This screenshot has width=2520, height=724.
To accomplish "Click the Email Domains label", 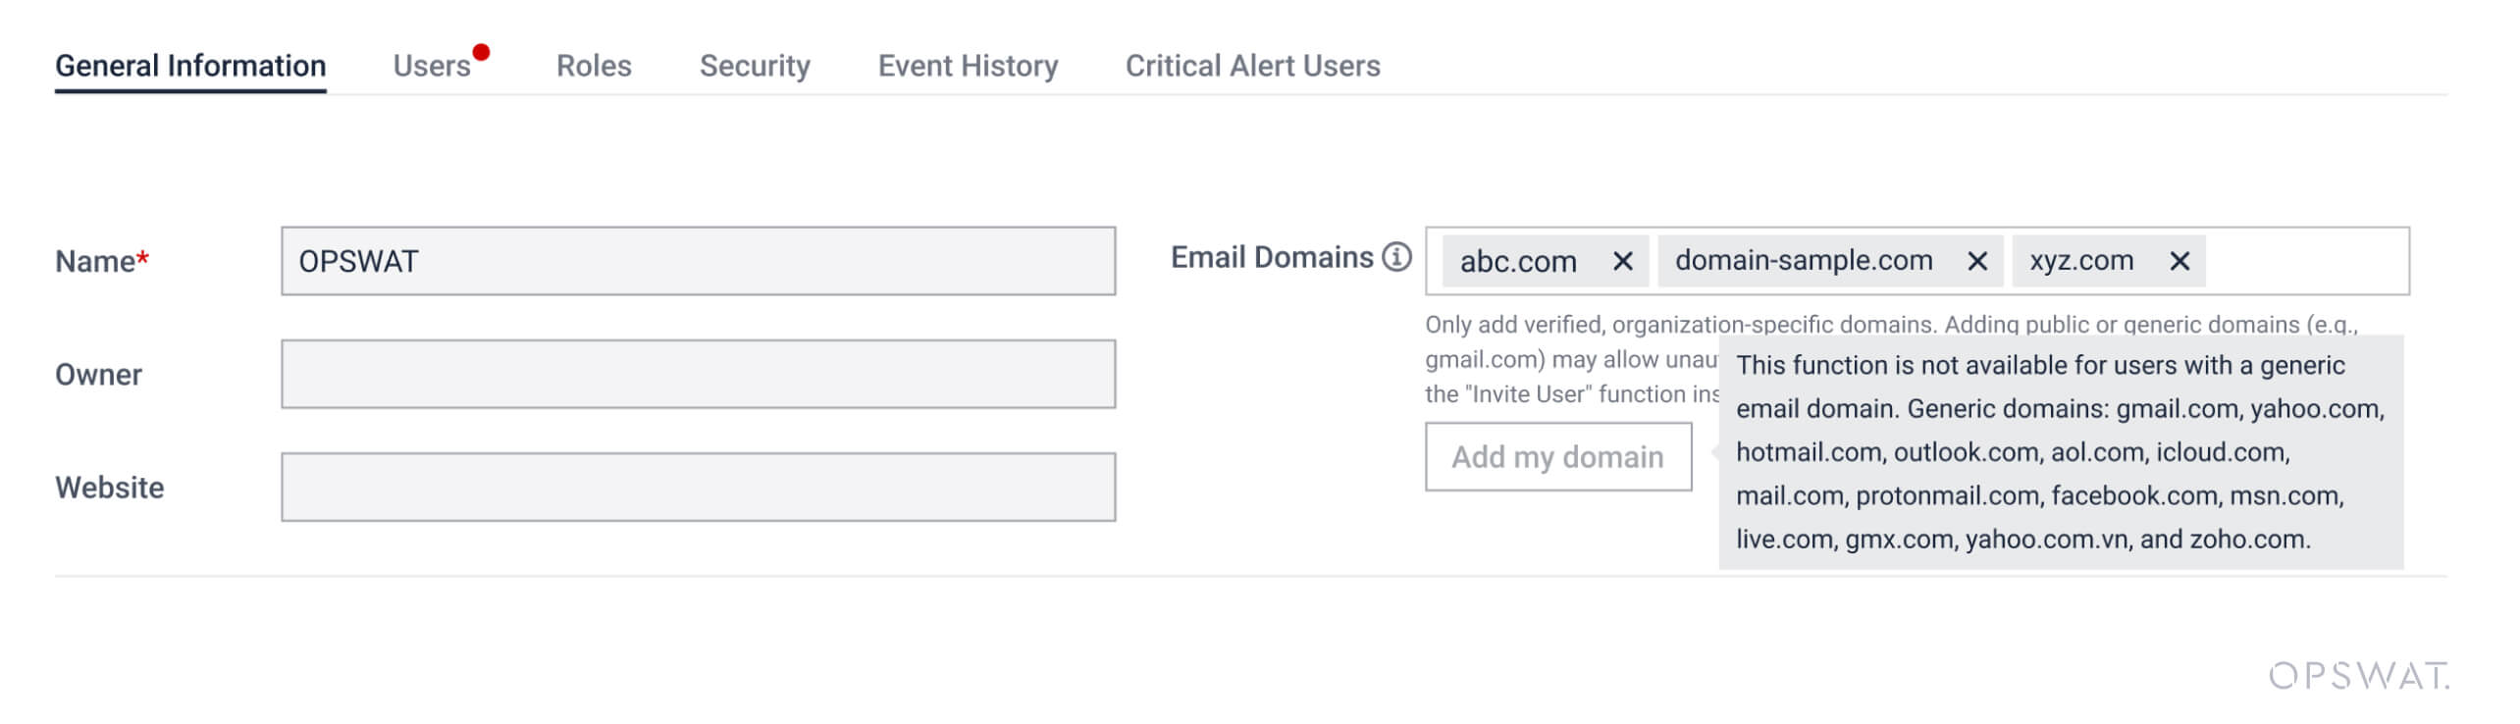I will pyautogui.click(x=1272, y=257).
